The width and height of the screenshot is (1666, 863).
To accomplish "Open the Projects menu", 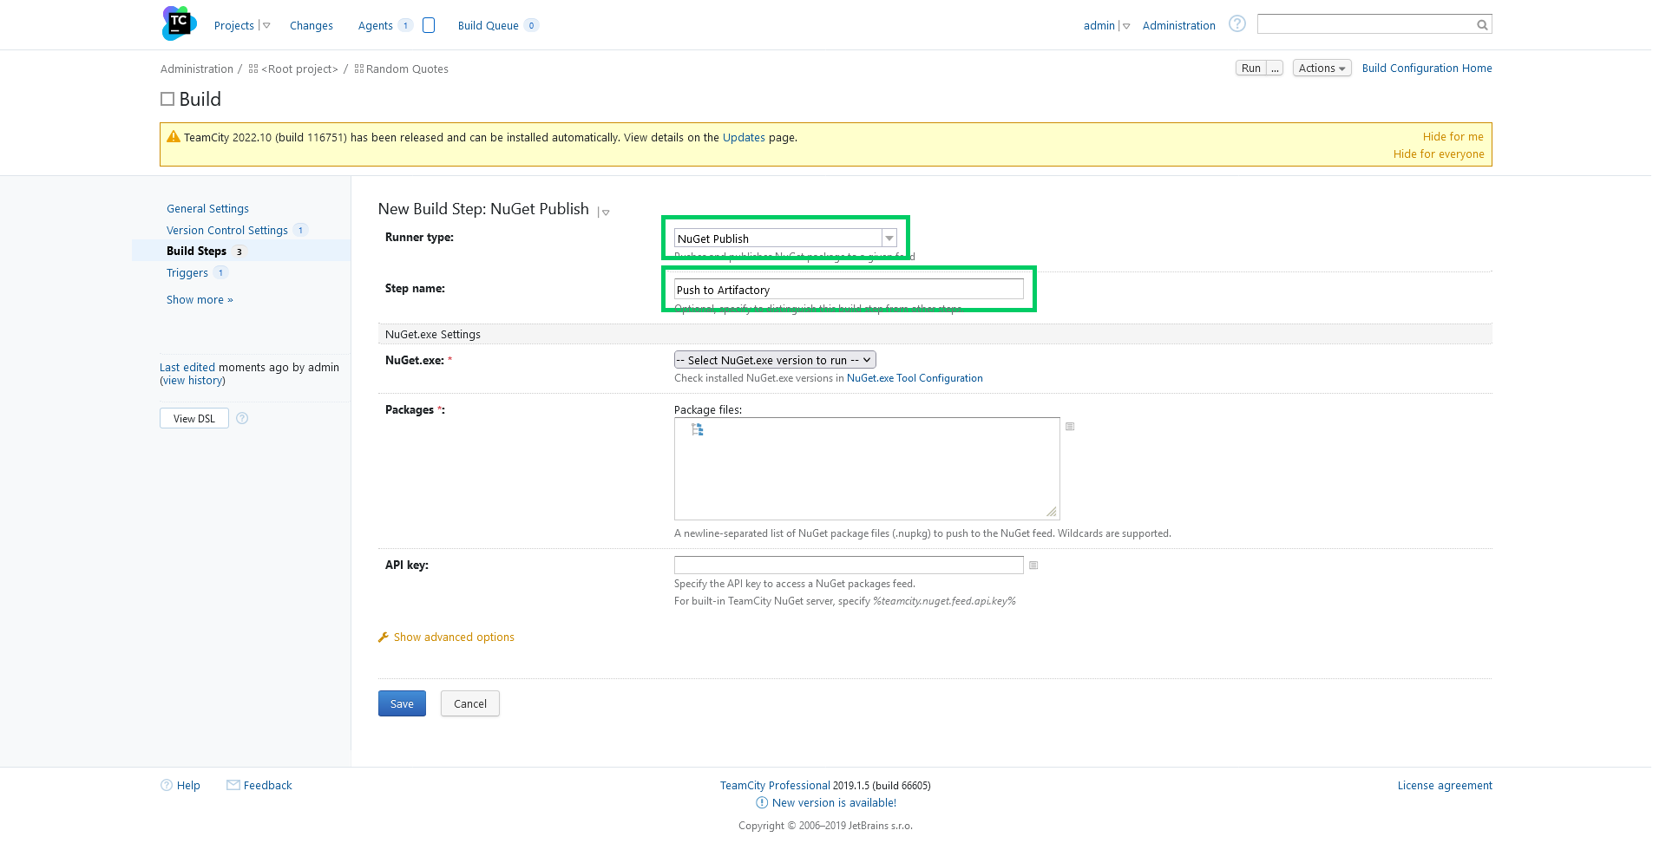I will pyautogui.click(x=234, y=26).
